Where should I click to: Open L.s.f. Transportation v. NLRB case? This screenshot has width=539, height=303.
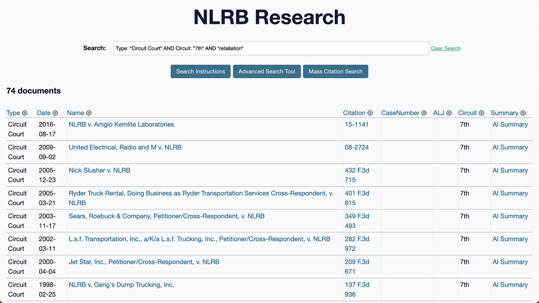coord(200,239)
